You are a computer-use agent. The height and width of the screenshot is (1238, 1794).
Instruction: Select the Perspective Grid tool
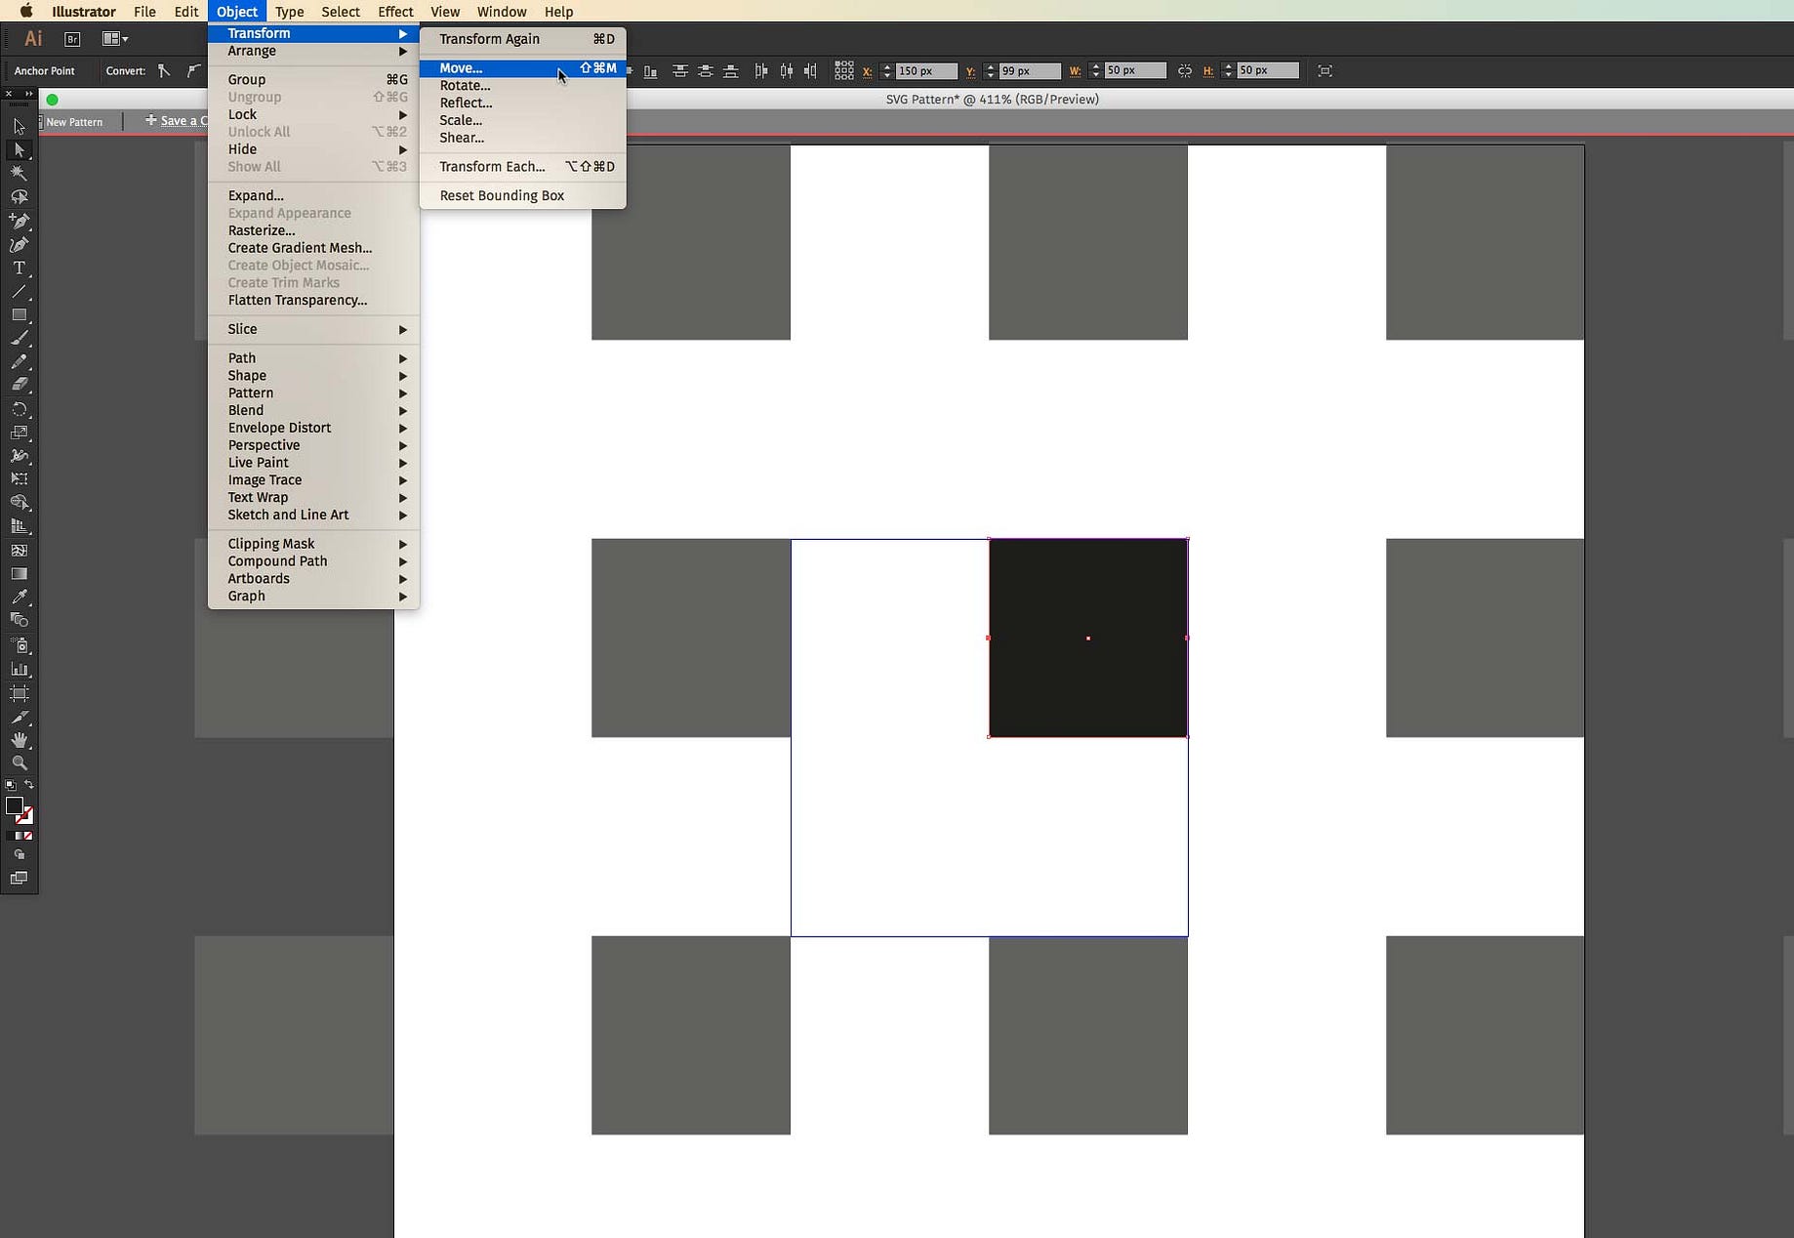[19, 526]
